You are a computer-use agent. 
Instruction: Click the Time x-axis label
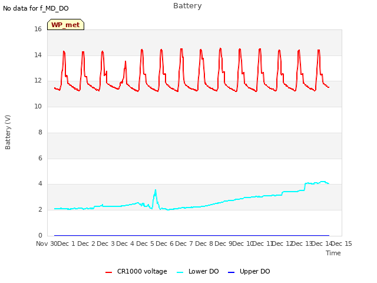(333, 253)
